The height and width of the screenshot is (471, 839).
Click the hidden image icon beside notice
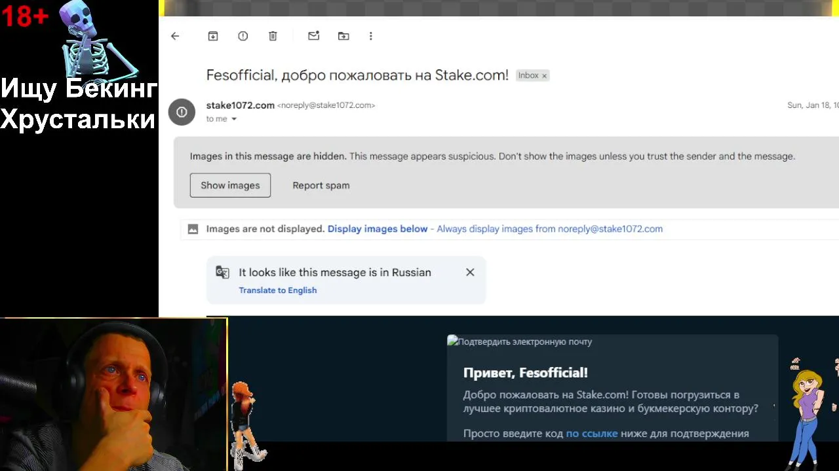tap(193, 229)
